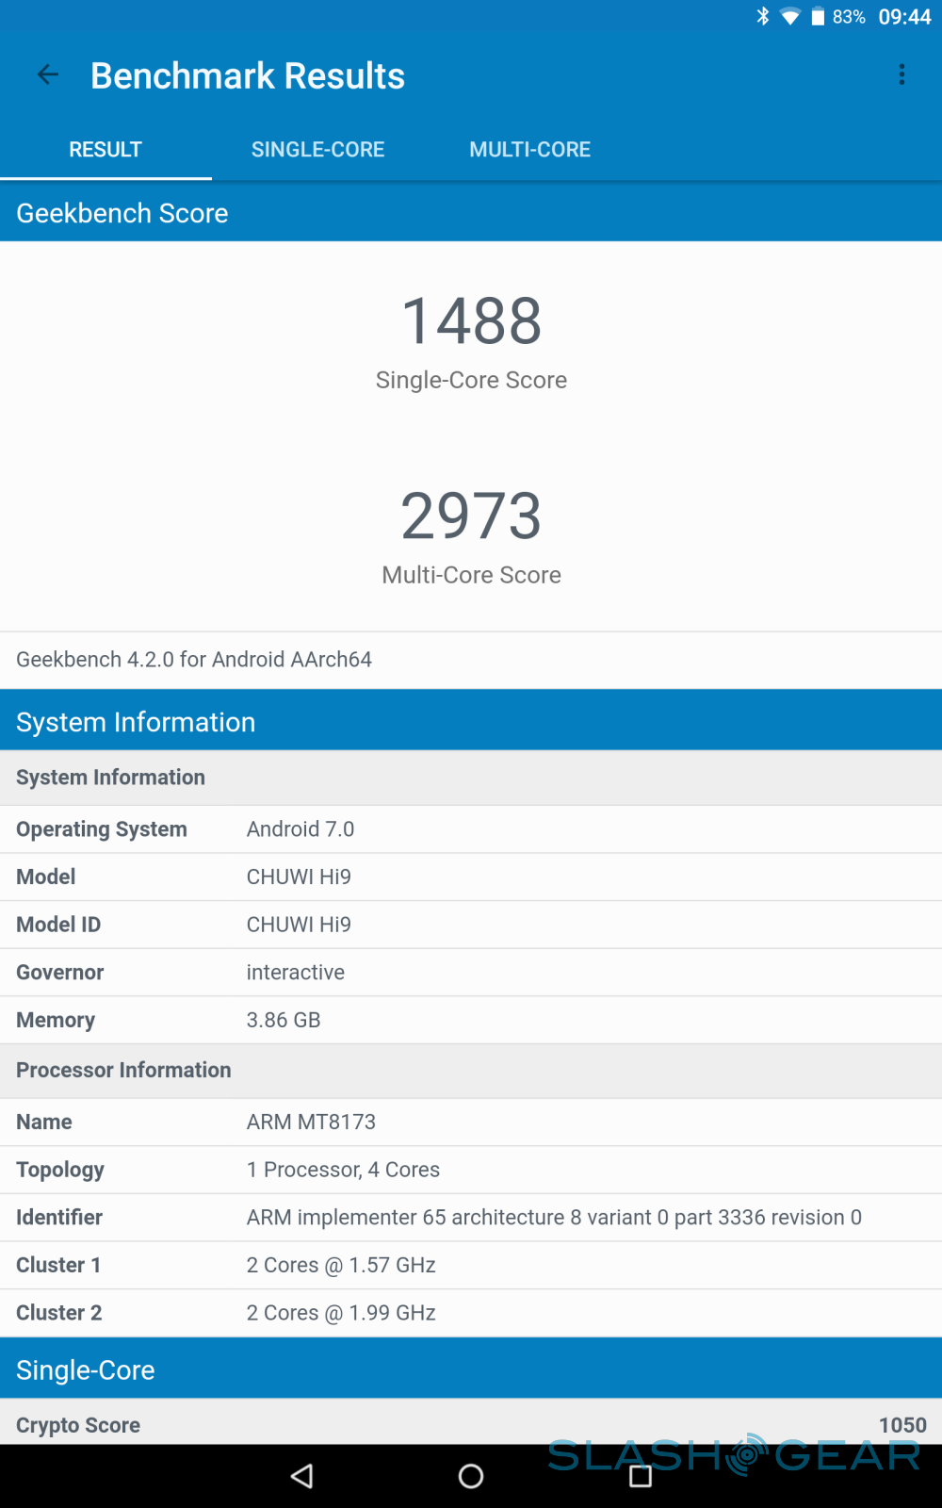
Task: Tap the Crypto Score row
Action: point(471,1424)
